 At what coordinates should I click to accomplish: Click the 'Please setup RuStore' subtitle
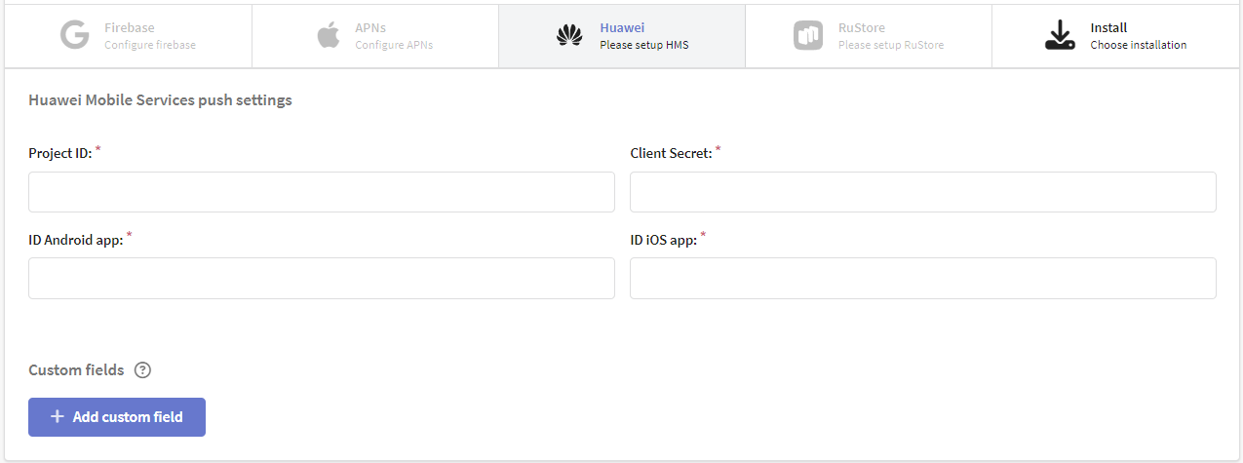pyautogui.click(x=891, y=45)
